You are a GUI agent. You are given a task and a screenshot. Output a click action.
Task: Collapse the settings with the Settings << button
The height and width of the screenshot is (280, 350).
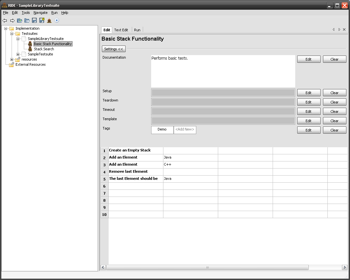pyautogui.click(x=113, y=49)
